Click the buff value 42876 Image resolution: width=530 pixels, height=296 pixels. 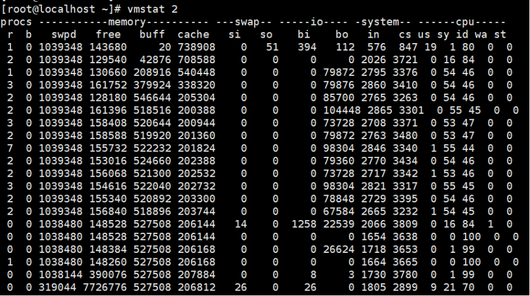point(153,60)
